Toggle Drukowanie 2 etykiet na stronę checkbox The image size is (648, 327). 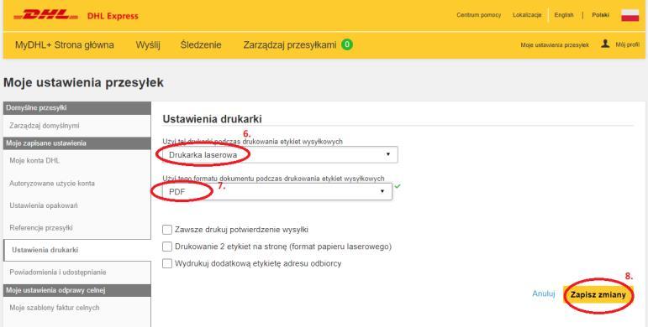(x=167, y=247)
